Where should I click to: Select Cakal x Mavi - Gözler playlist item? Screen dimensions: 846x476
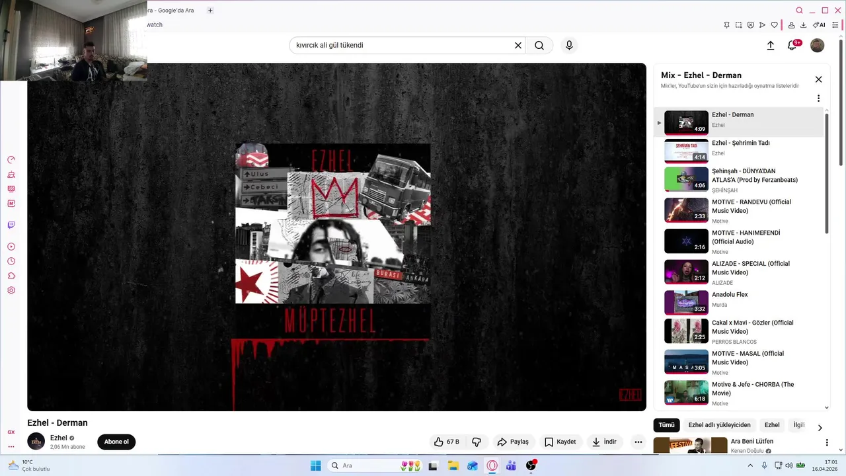point(739,331)
